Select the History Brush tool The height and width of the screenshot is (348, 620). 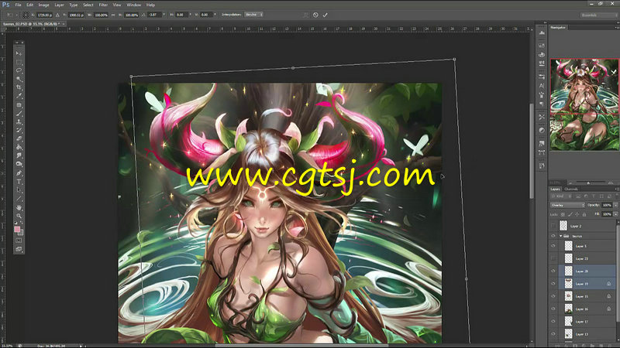19,130
